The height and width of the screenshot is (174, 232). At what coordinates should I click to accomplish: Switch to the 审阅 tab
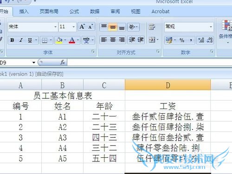pyautogui.click(x=115, y=12)
